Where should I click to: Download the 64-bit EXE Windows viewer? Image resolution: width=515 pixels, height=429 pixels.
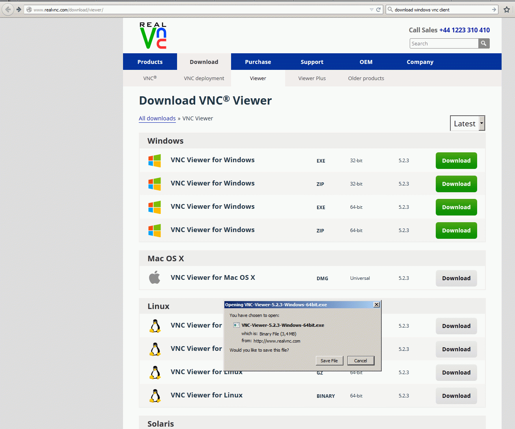pyautogui.click(x=456, y=207)
